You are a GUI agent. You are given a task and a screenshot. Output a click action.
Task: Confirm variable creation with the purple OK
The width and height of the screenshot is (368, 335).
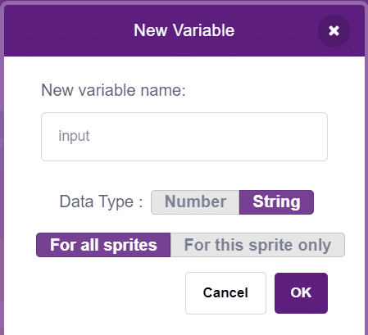pos(301,293)
